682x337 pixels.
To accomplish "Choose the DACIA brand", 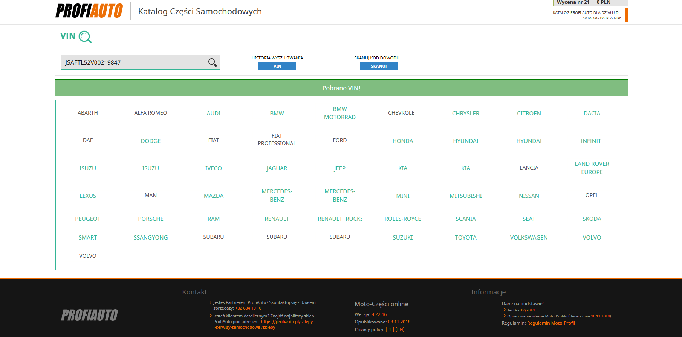I will pos(592,113).
